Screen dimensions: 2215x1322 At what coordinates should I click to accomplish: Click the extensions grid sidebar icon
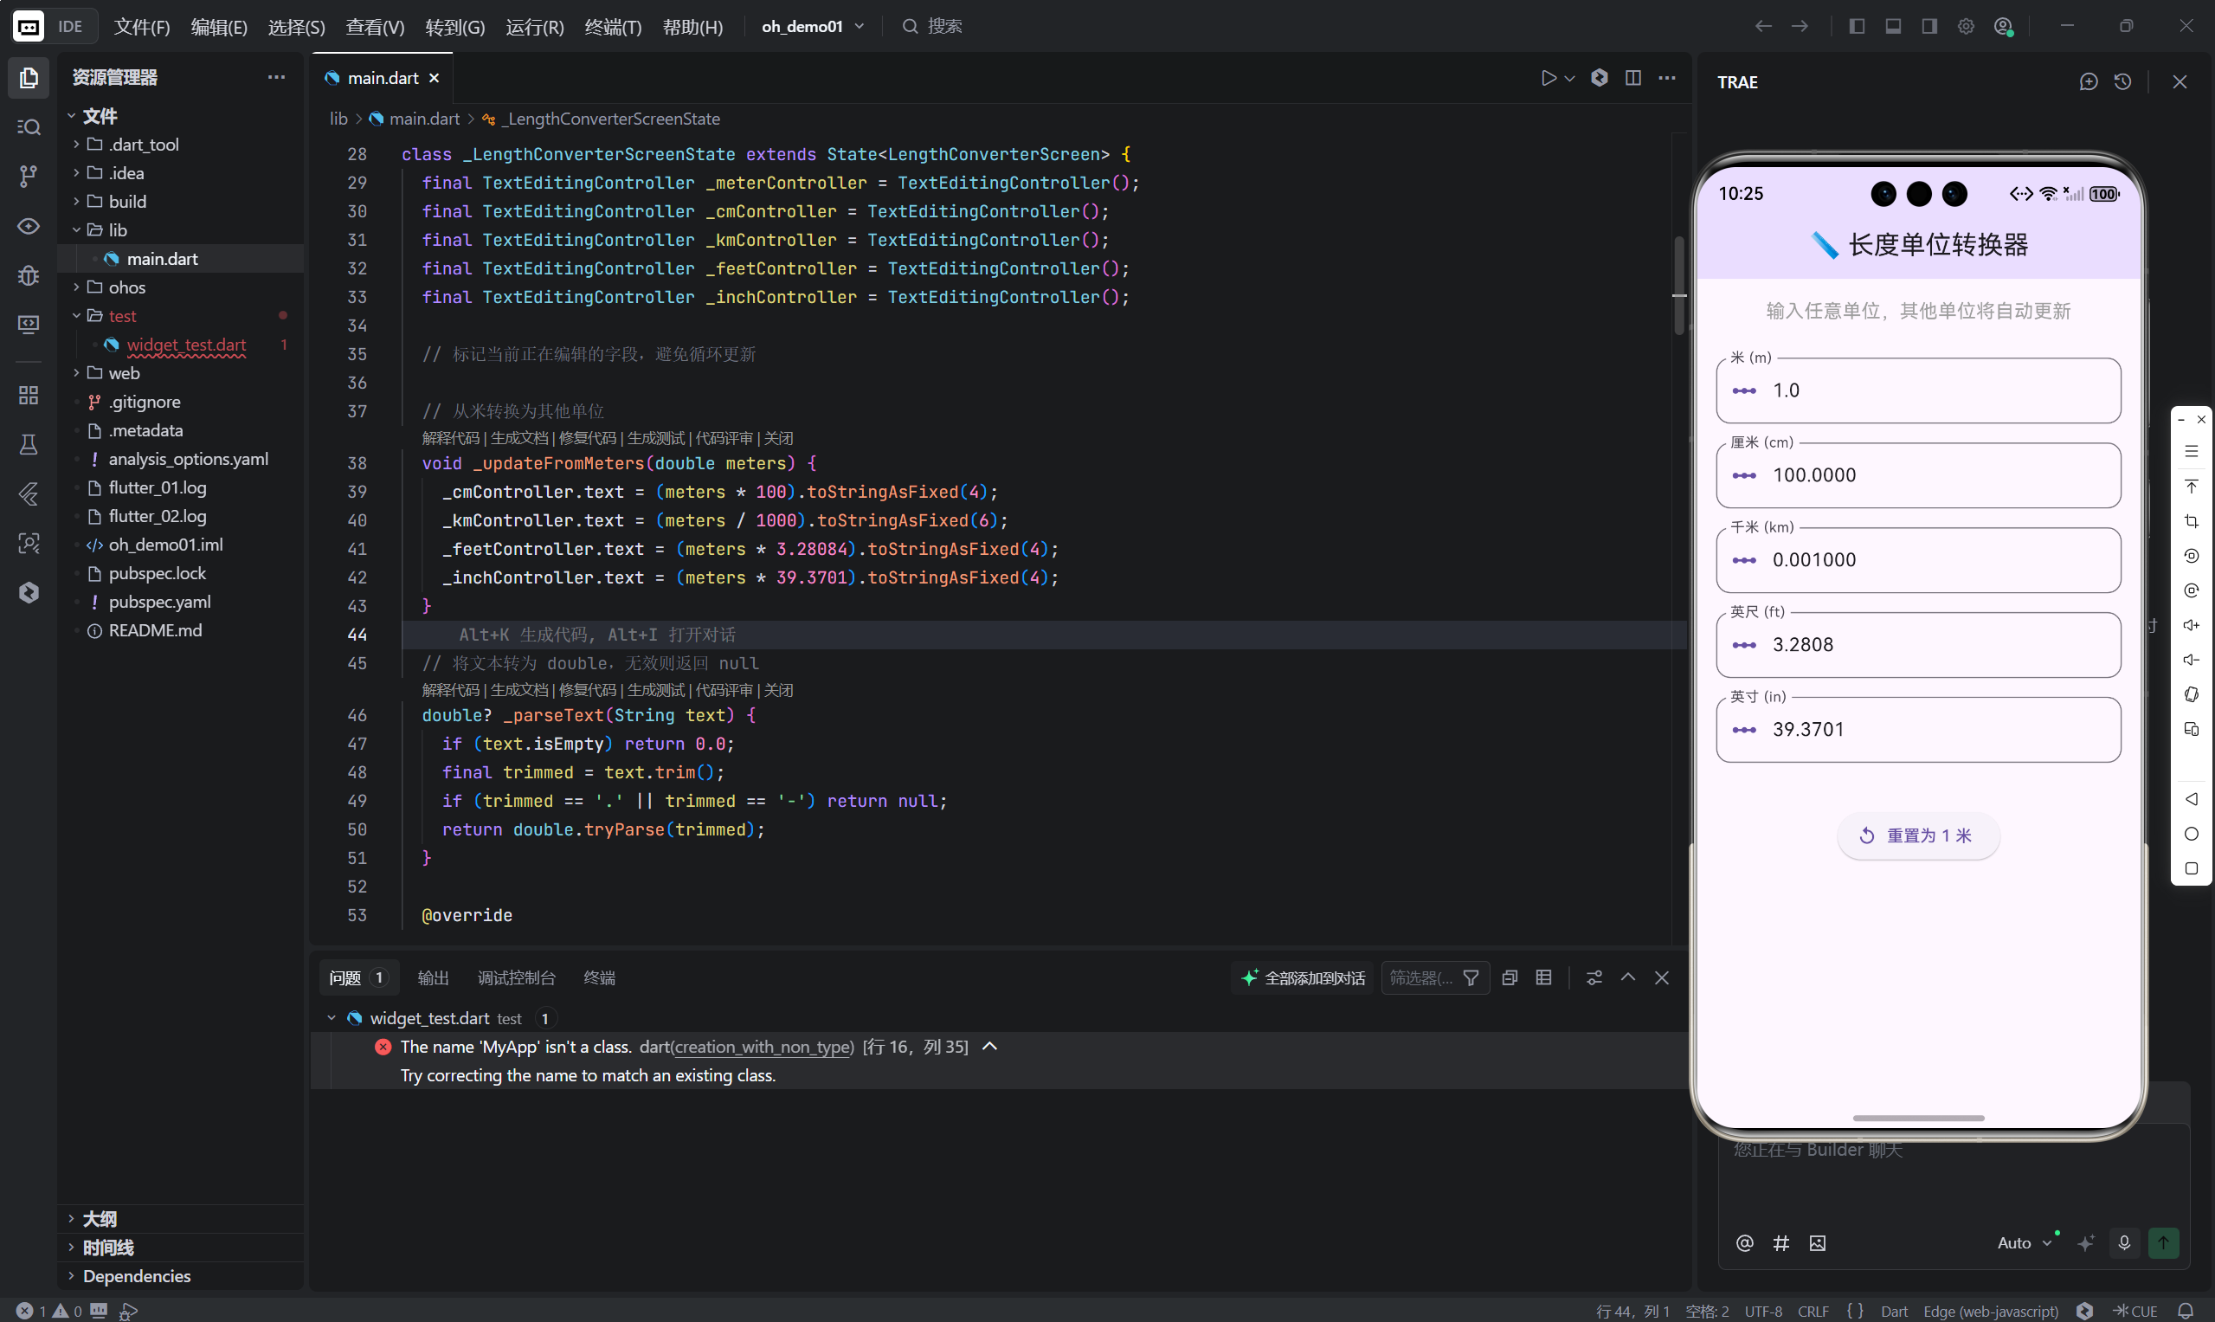[29, 395]
